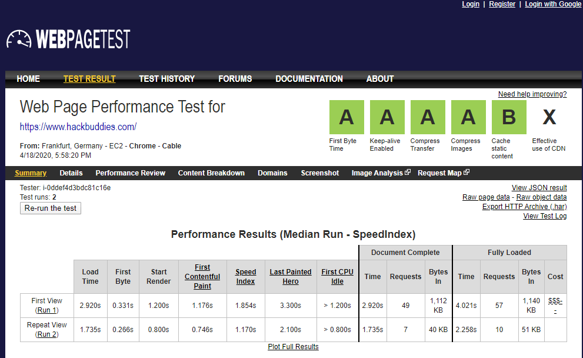583x358 pixels.
Task: Click the test date 4/18/2020, 5:58:20 PM
Action: tap(55, 155)
